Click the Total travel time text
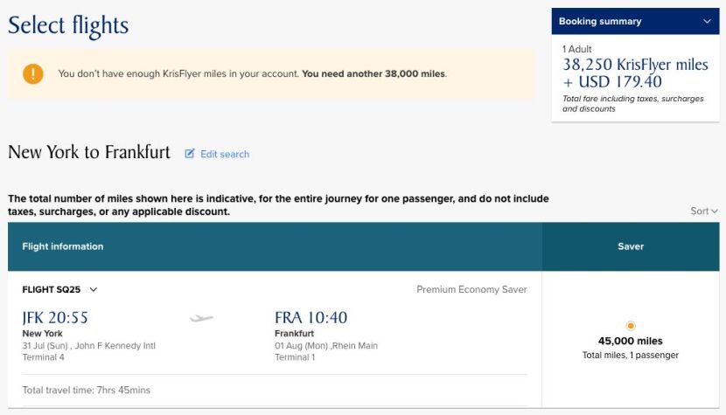Viewport: 726px width, 415px height. pyautogui.click(x=87, y=390)
